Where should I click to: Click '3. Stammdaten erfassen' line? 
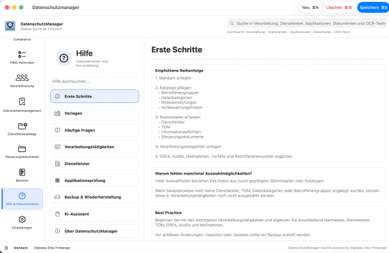tap(178, 117)
